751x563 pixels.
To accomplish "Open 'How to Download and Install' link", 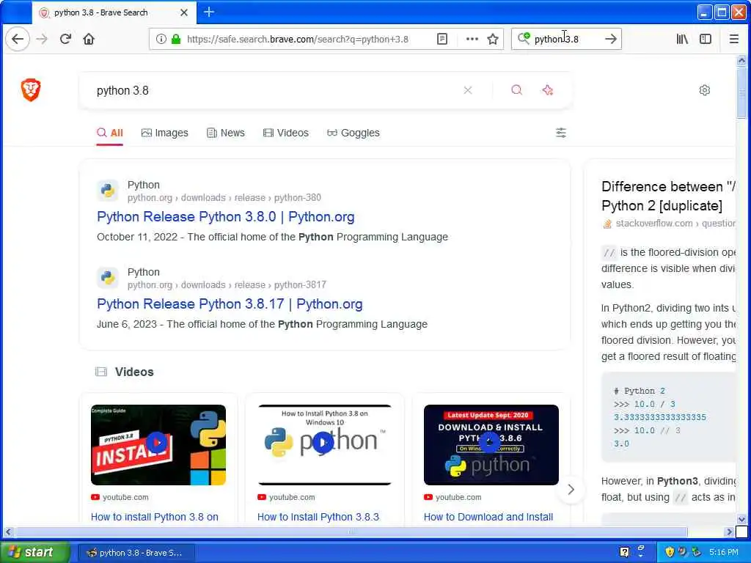I will coord(488,517).
